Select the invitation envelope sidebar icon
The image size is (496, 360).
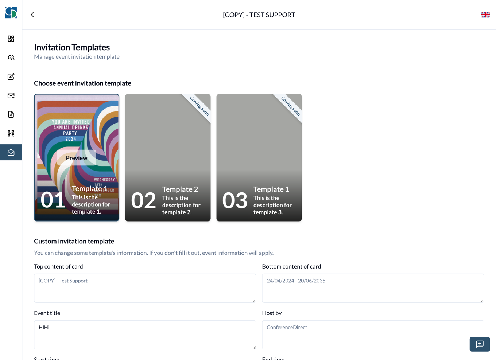point(11,152)
